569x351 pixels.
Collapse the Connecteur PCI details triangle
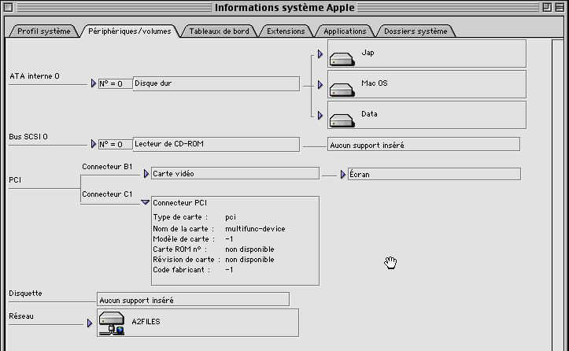click(145, 202)
